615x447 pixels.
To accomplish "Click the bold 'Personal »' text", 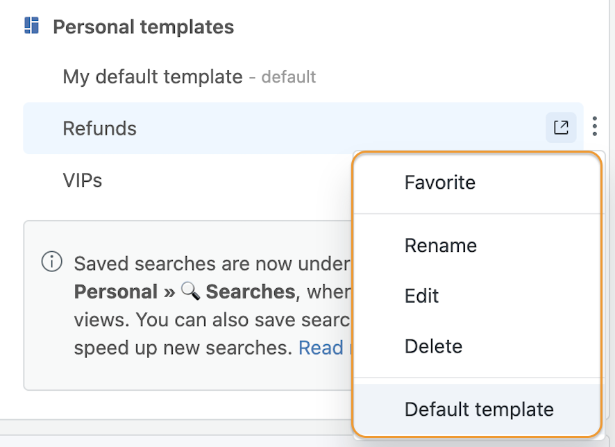I will 124,292.
